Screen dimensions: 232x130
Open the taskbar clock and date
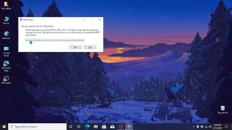217,127
